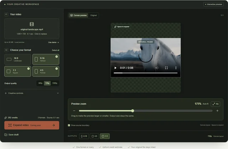228x149 pixels.
Task: Click the 1:1 square shape icon
Action: coord(9,71)
